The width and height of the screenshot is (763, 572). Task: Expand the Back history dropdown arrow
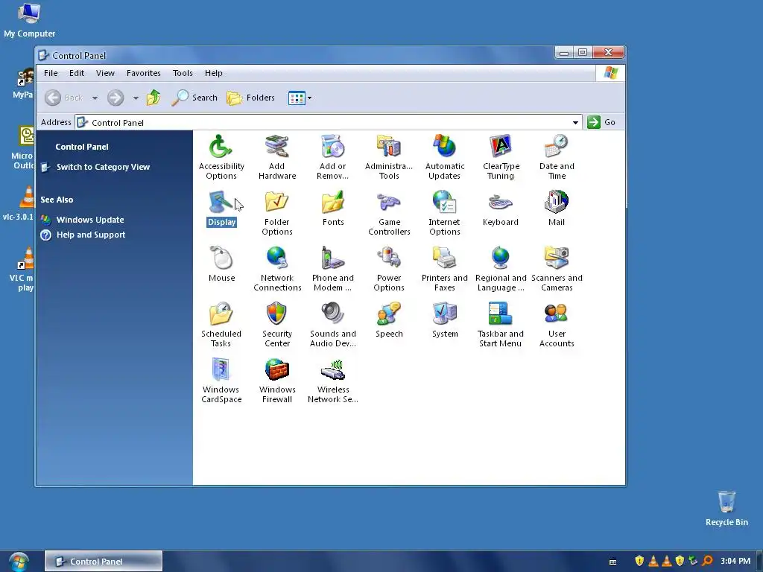pos(95,98)
